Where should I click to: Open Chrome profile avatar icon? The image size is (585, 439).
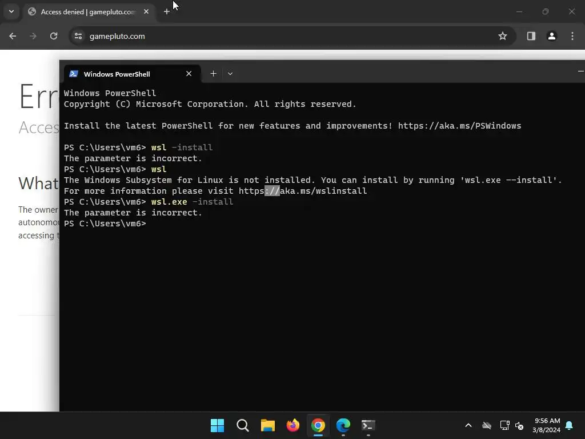coord(552,36)
